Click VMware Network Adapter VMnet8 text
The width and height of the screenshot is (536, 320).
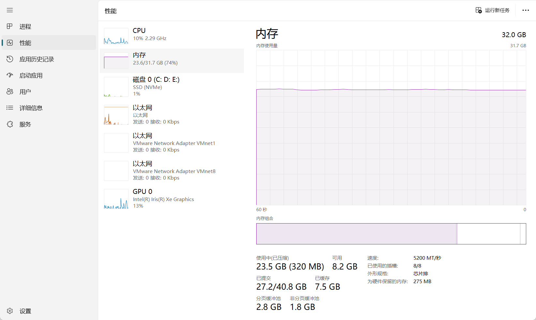coord(174,171)
